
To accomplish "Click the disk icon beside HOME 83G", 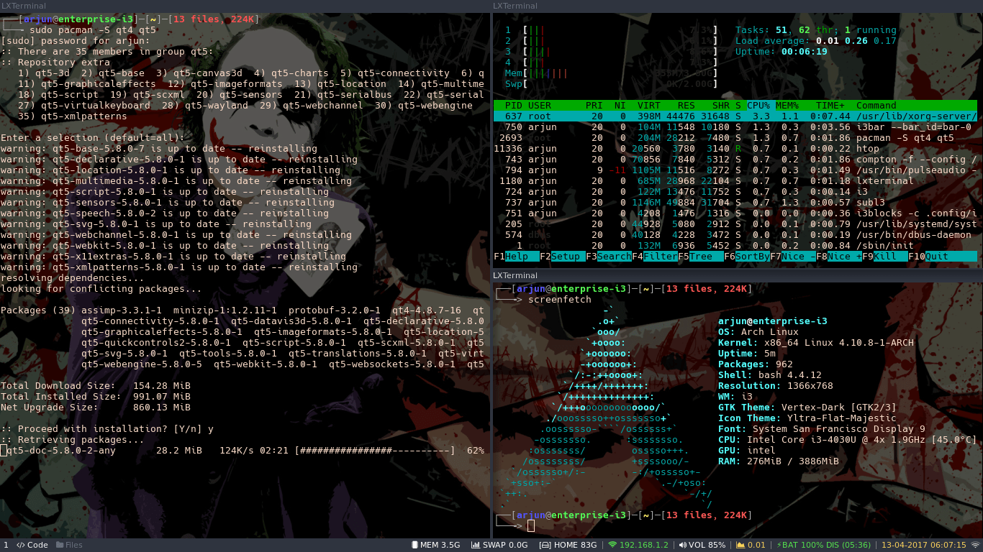I will point(545,545).
